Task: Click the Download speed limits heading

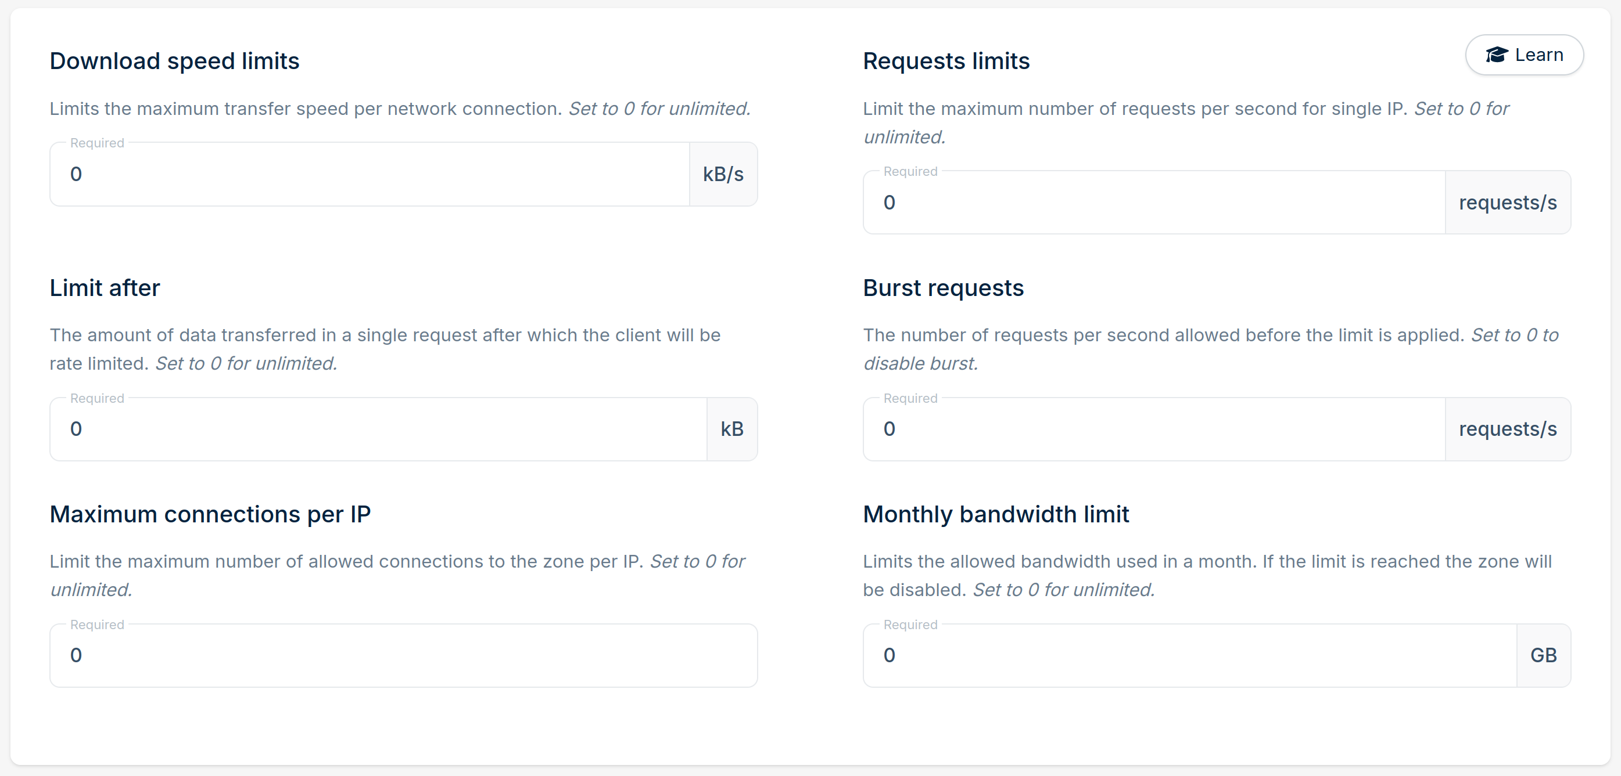Action: (x=174, y=60)
